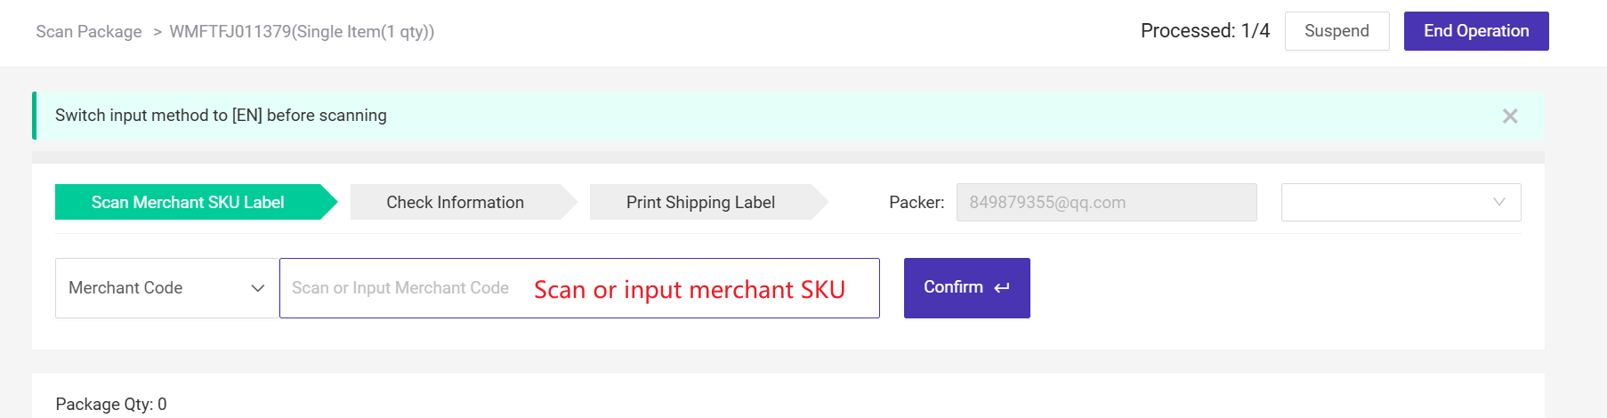Open the Merchant Code type dropdown
This screenshot has width=1607, height=418.
166,288
